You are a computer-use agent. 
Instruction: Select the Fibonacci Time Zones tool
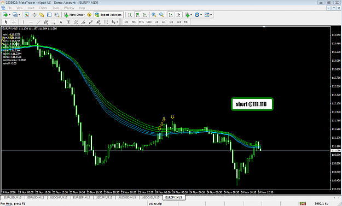tap(106, 22)
